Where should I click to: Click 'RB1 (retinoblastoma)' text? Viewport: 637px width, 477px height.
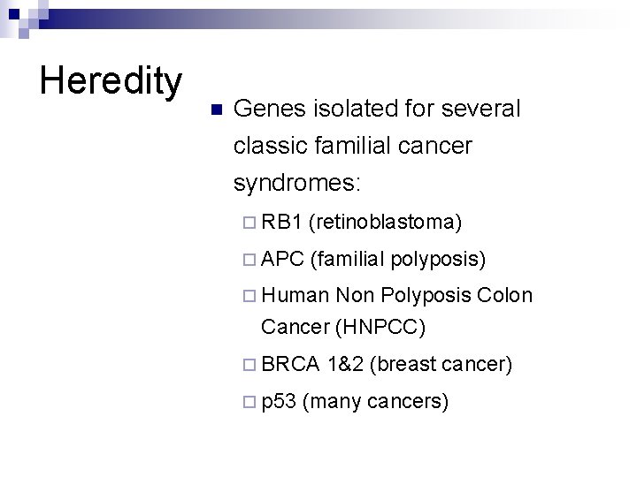coord(362,221)
